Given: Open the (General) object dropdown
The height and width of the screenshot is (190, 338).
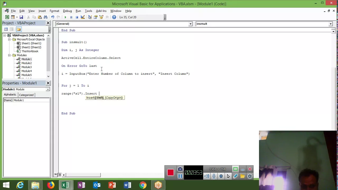Looking at the screenshot, I should pos(190,24).
